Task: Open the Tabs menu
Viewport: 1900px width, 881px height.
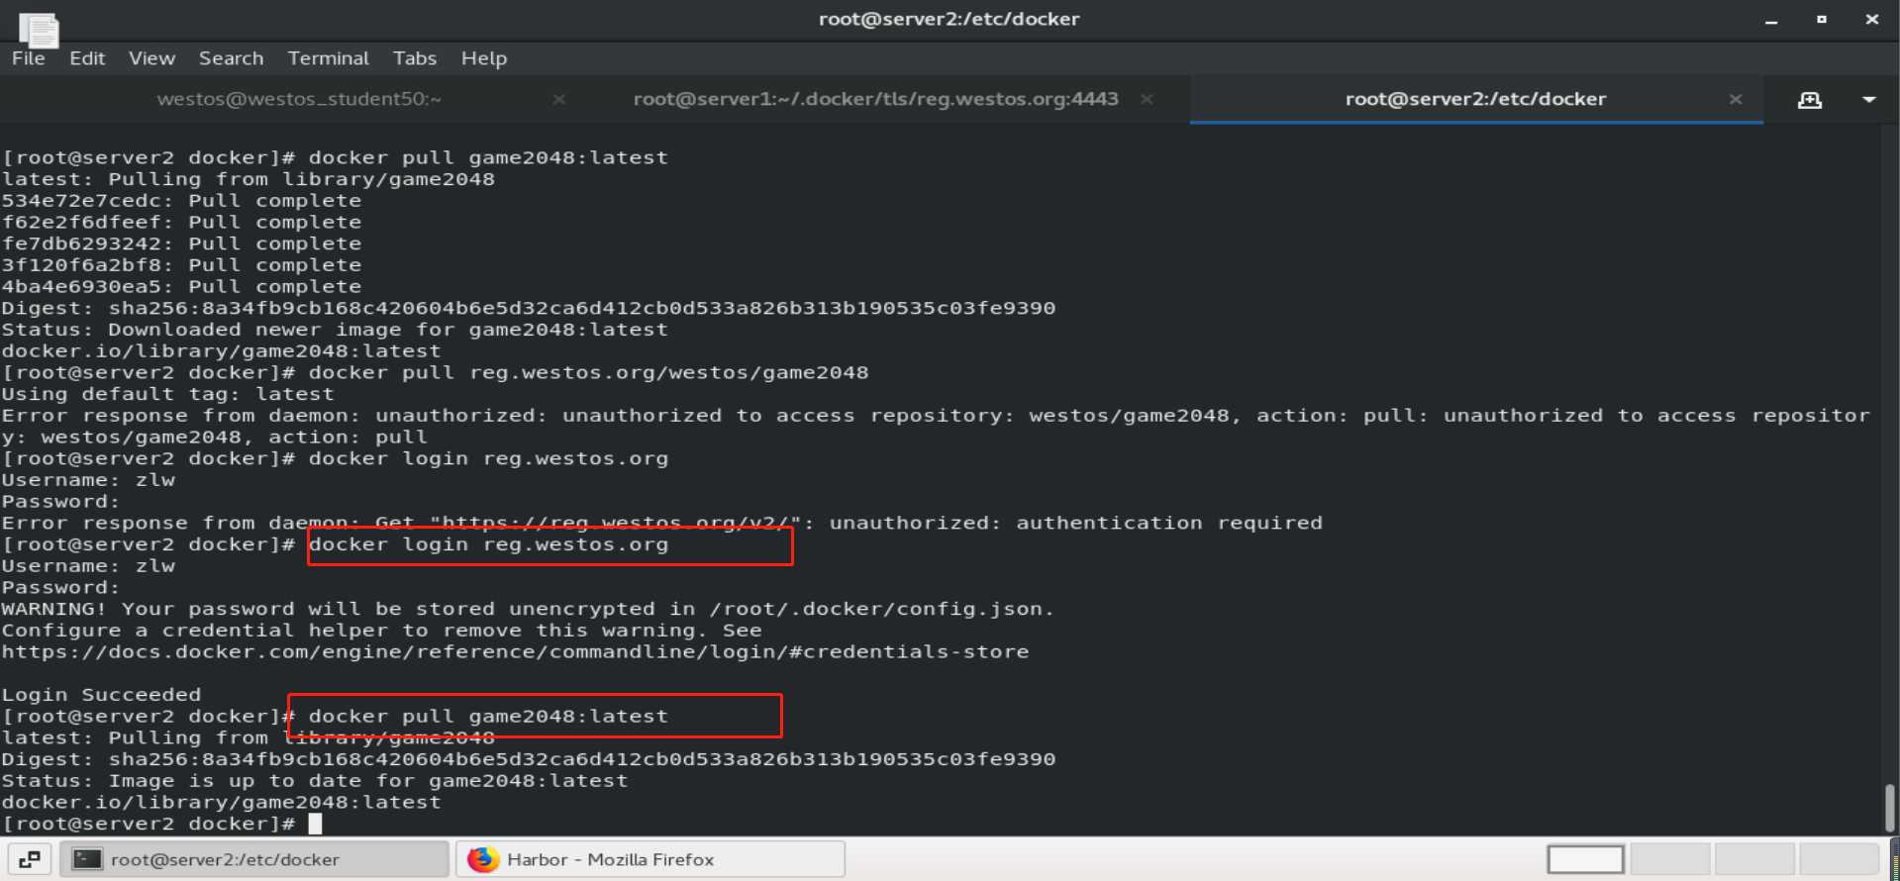Action: coord(414,58)
